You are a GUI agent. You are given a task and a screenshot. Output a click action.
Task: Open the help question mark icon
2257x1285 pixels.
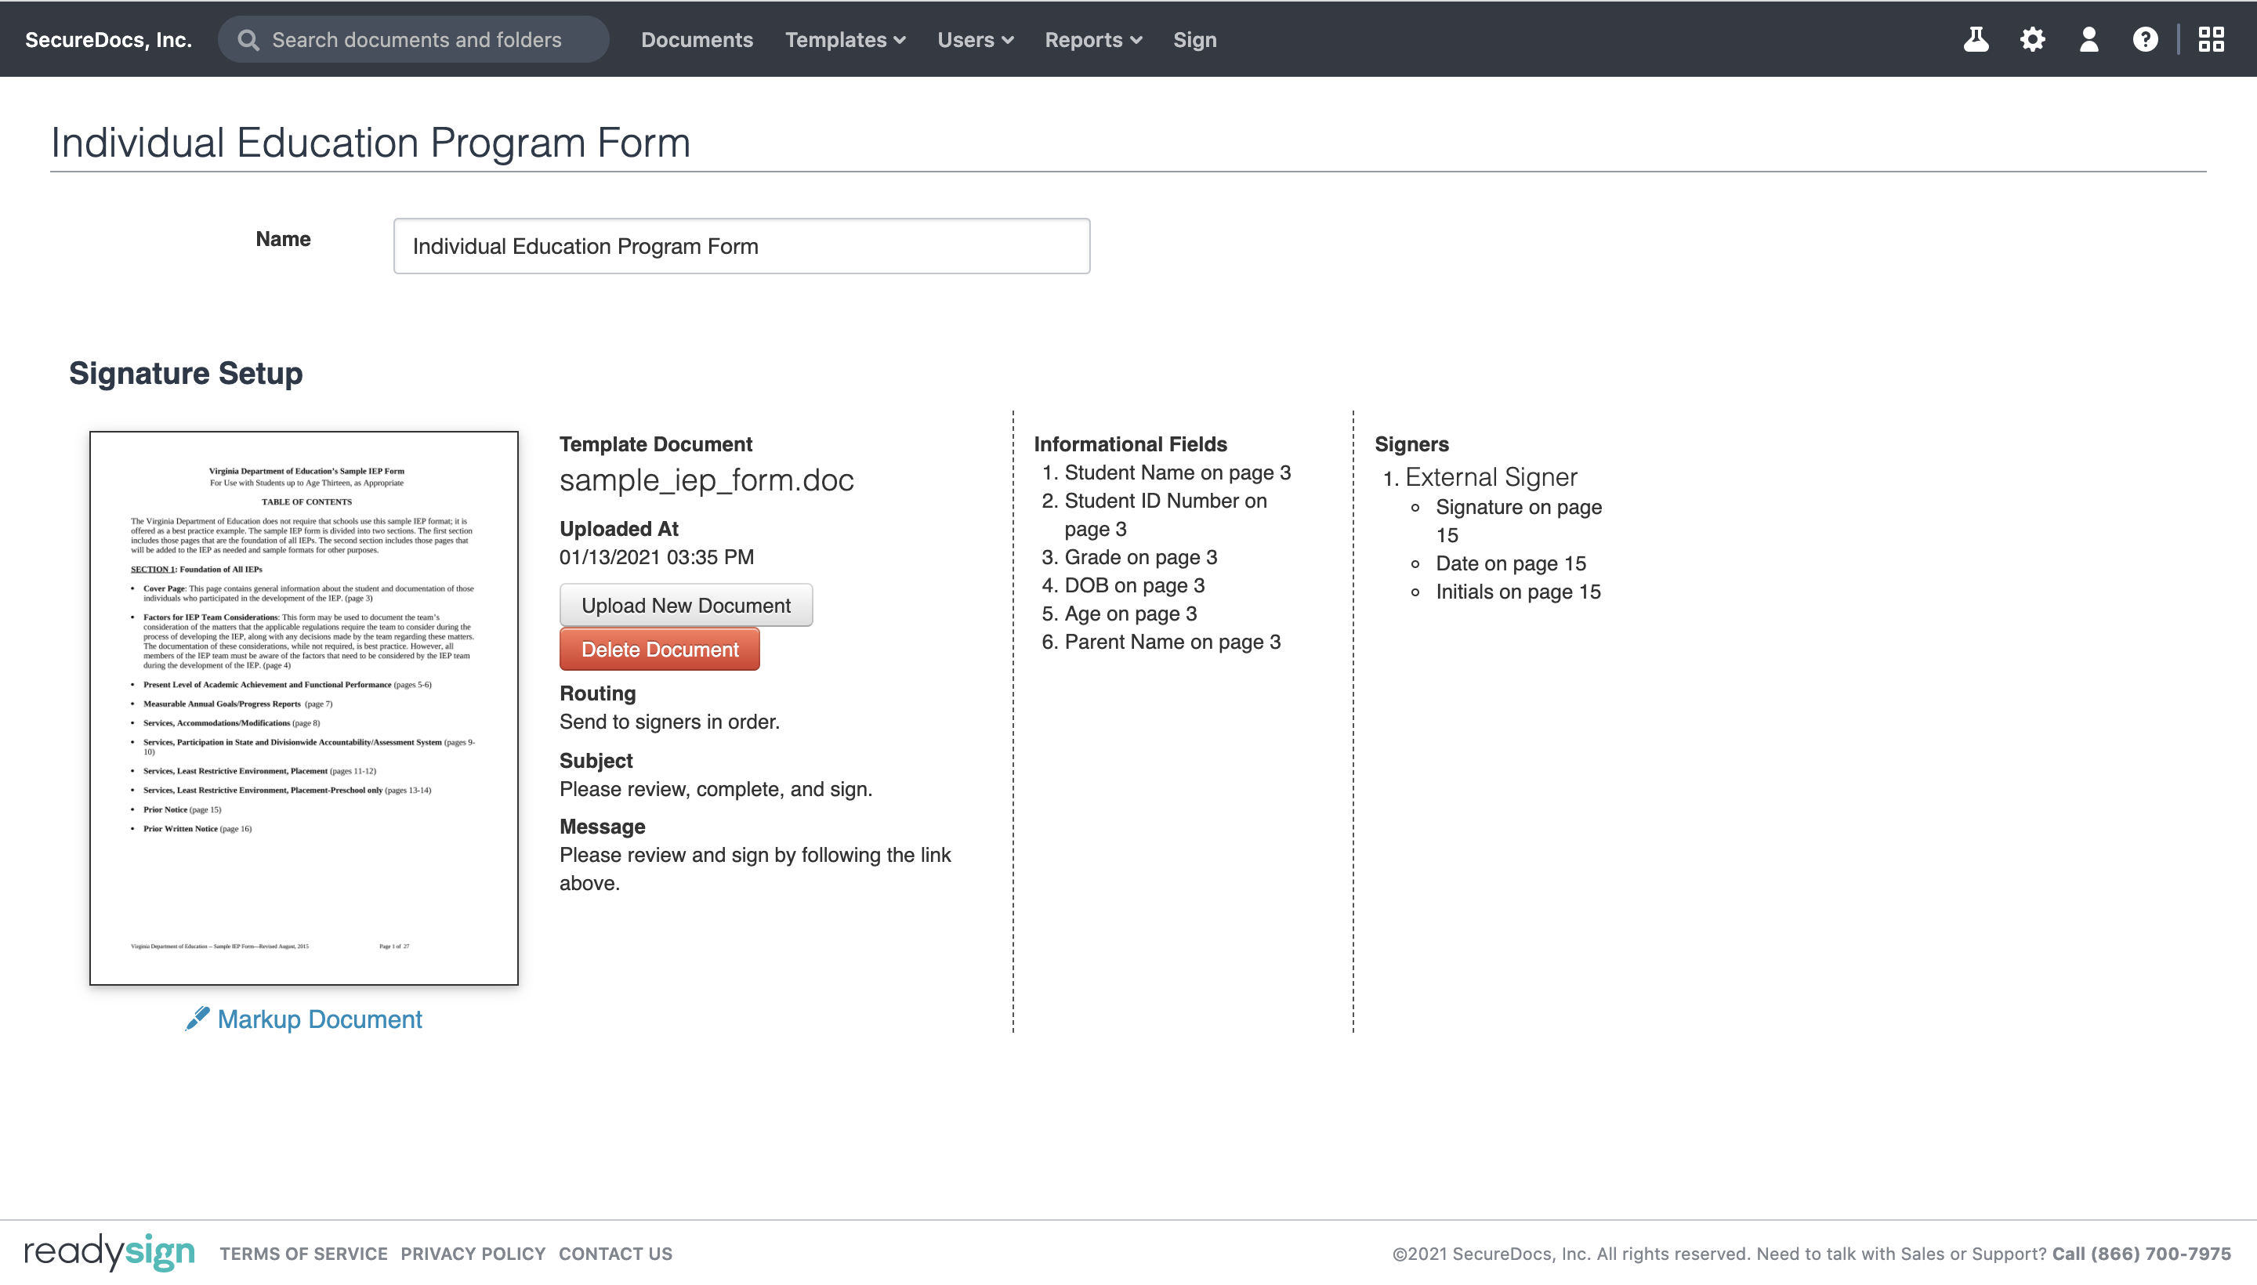[2146, 39]
